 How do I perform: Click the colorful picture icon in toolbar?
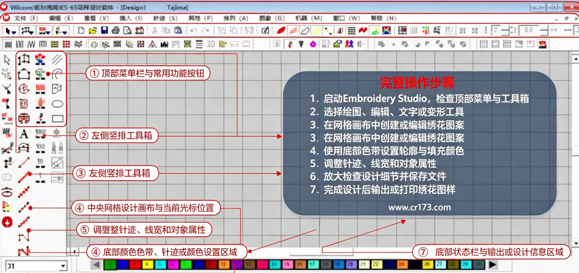(386, 30)
